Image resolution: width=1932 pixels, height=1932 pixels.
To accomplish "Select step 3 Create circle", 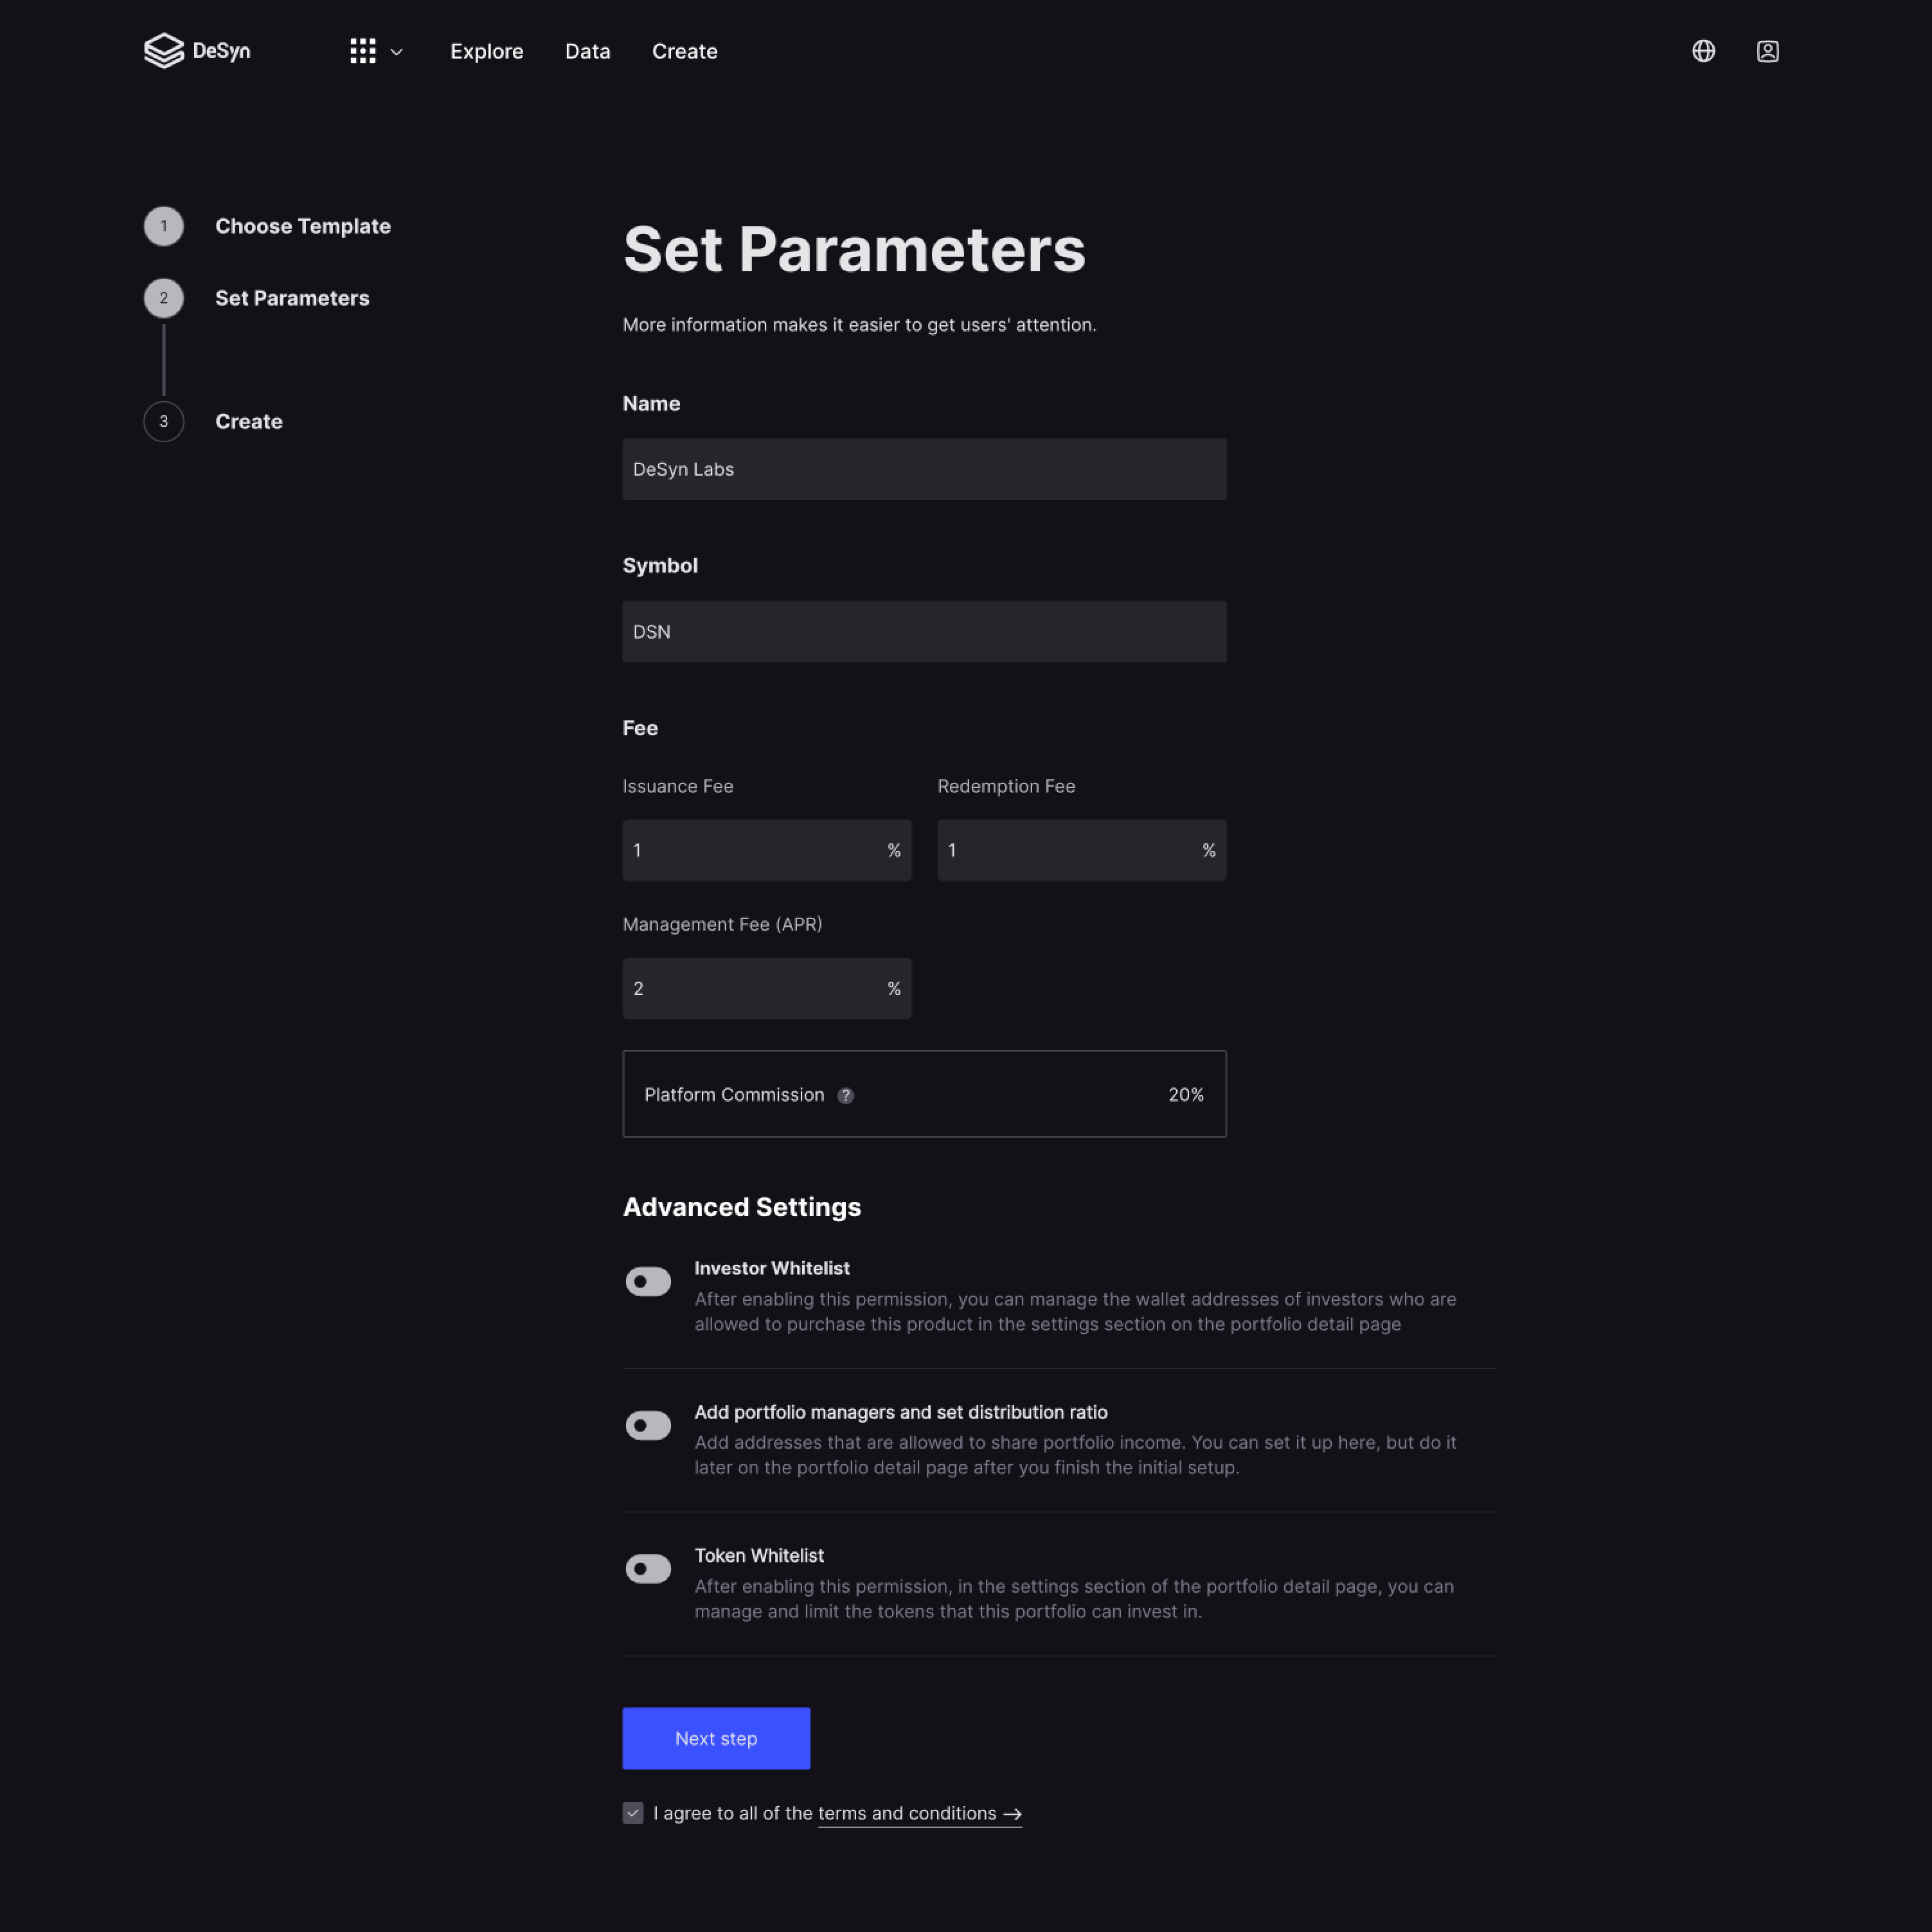I will coord(163,421).
